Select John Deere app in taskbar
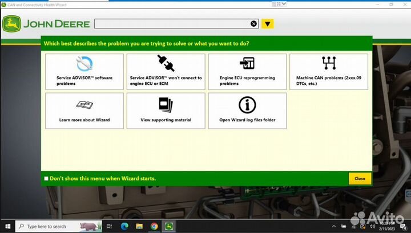Viewport: 411px width, 233px height. point(169,226)
